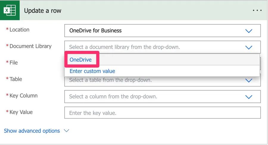This screenshot has height=145, width=268.
Task: Click the Location field's chevron arrow
Action: click(248, 31)
